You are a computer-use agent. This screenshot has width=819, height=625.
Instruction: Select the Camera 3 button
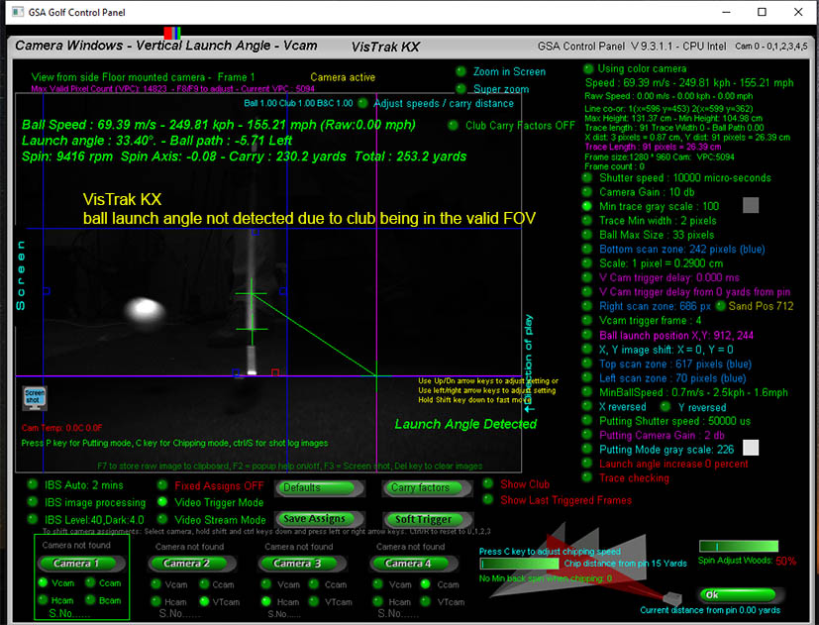point(302,564)
